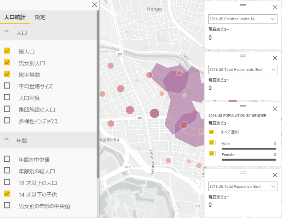This screenshot has width=282, height=218.
Task: Open the 2016 US Children under 14 dropdown
Action: click(x=243, y=19)
